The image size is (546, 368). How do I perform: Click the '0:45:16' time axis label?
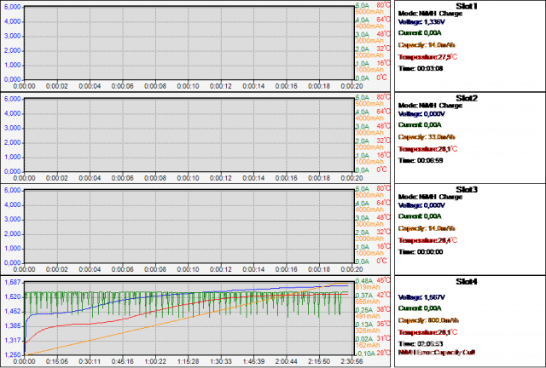click(123, 362)
